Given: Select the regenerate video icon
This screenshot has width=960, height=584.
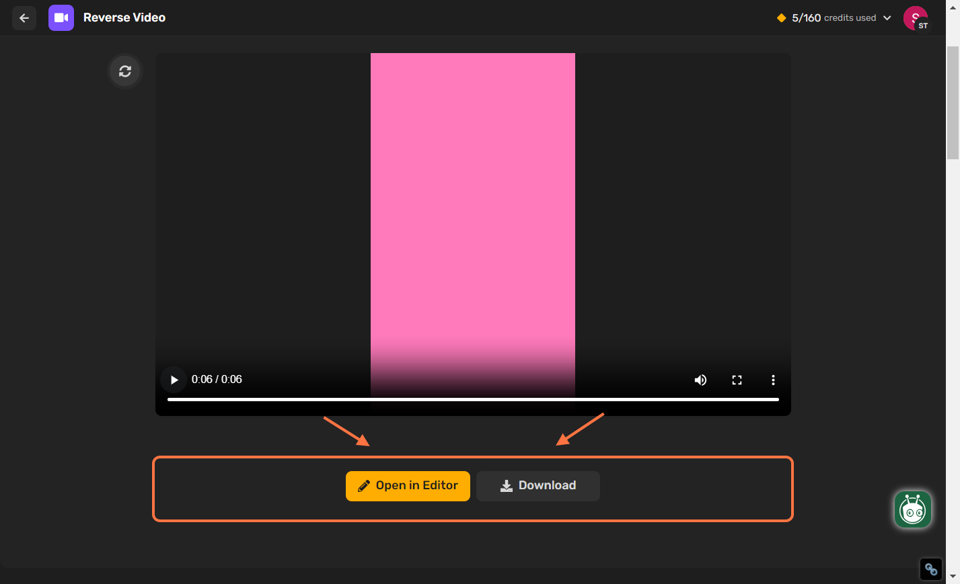Looking at the screenshot, I should coord(124,71).
